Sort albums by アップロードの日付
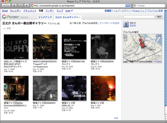 pyautogui.click(x=109, y=23)
